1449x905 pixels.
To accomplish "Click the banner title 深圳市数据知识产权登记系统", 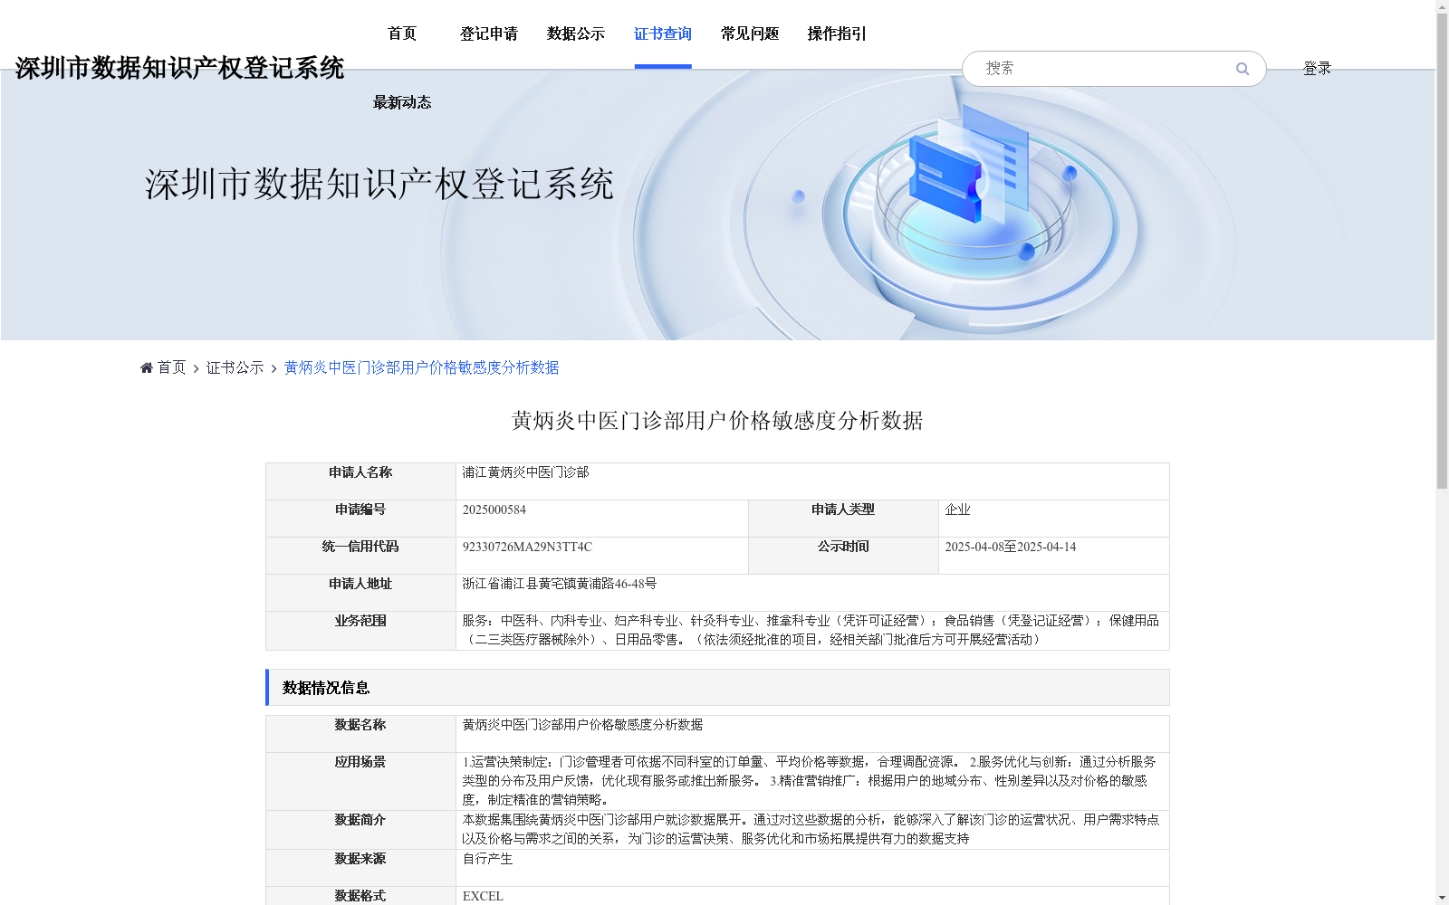I will (379, 184).
